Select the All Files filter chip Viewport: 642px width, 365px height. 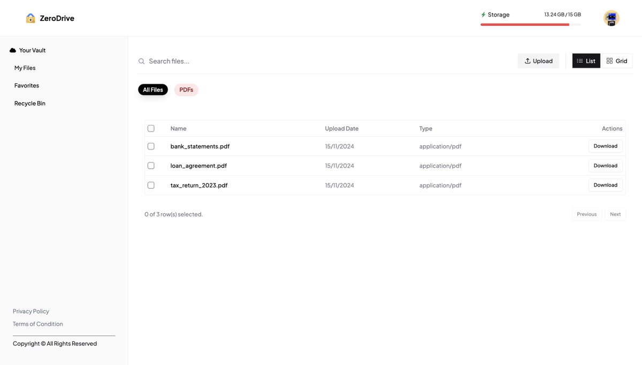153,90
